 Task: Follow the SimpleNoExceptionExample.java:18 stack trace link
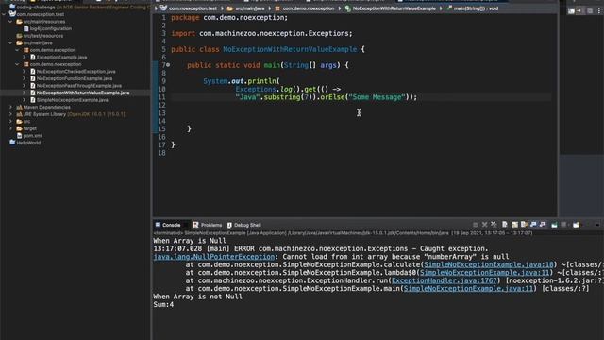489,264
